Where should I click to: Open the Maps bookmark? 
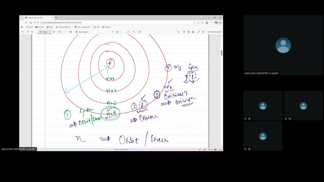pyautogui.click(x=50, y=27)
